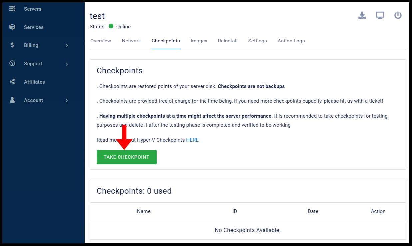
Task: Toggle server power with the power icon
Action: tap(398, 15)
